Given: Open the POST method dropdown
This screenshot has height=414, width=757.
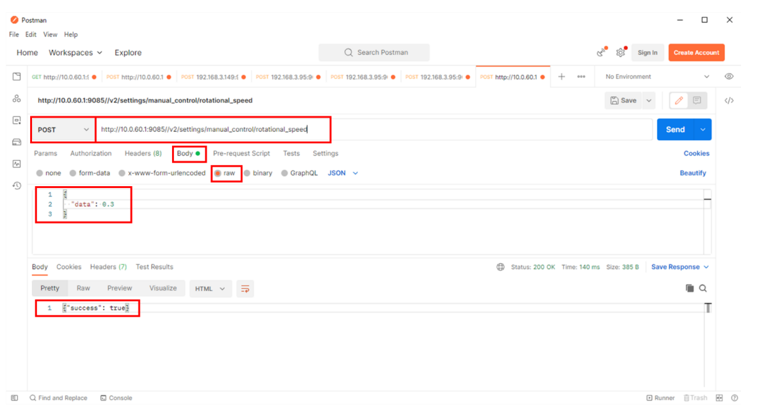Looking at the screenshot, I should click(x=63, y=130).
